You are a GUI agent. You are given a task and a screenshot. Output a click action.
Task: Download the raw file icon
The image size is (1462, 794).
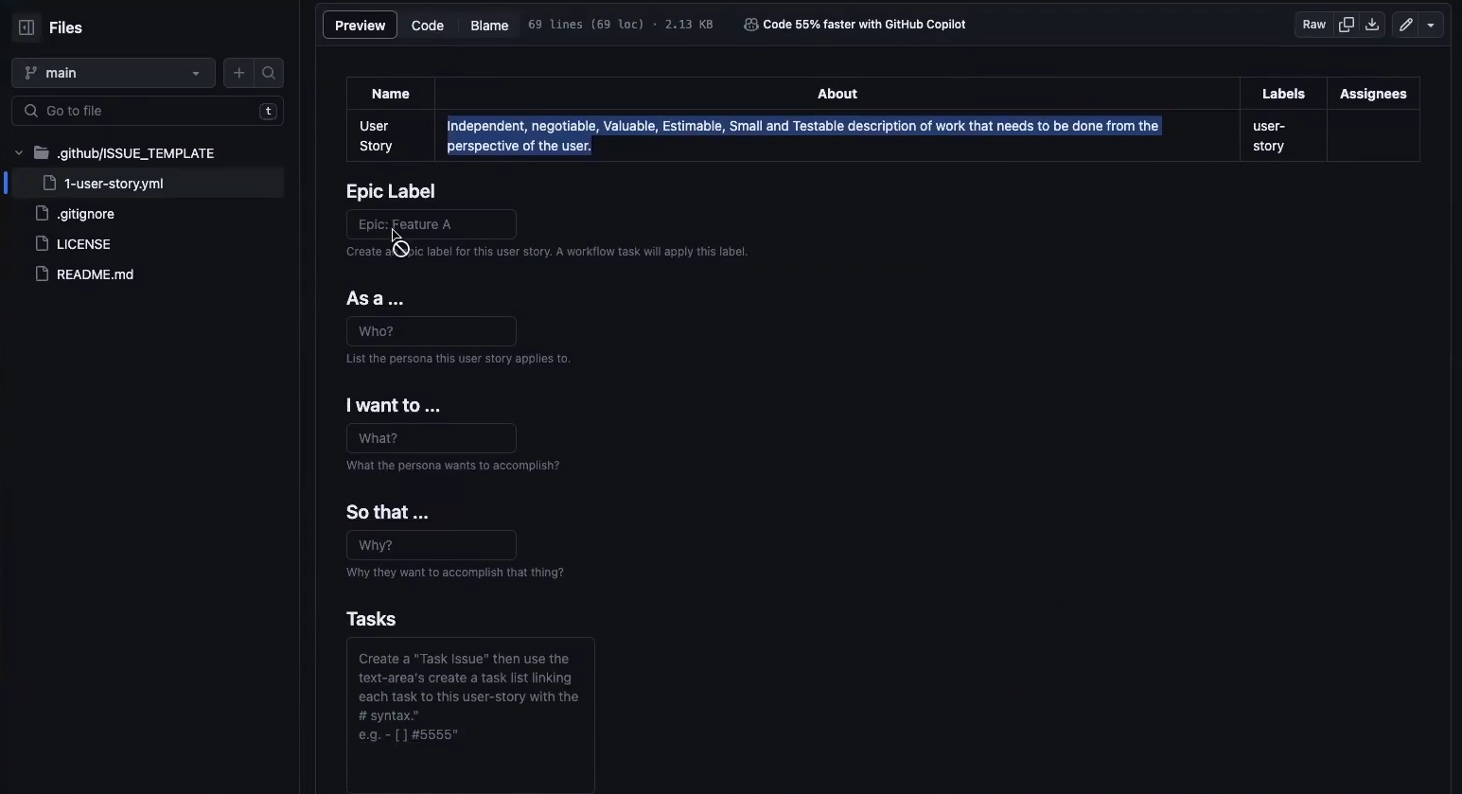click(1372, 25)
